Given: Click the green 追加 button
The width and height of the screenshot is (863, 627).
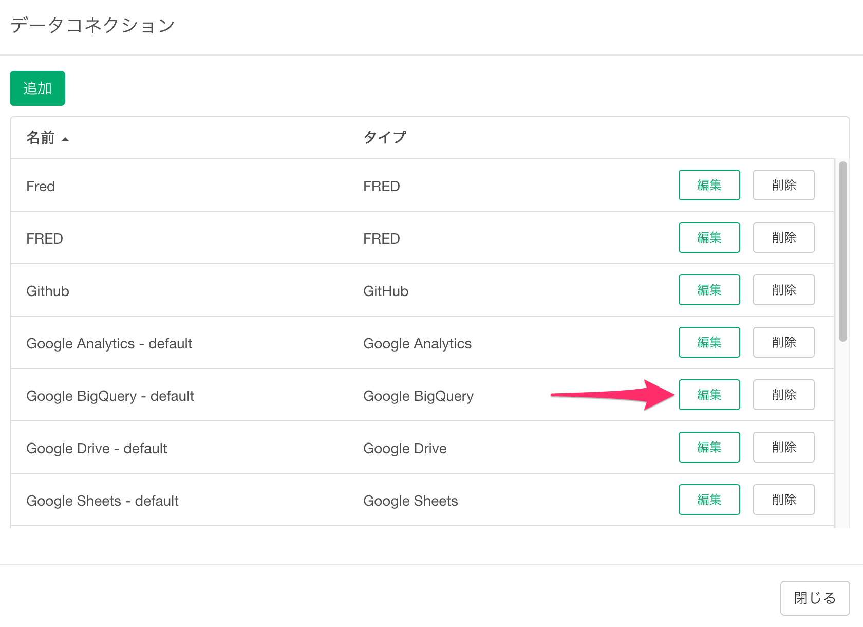Looking at the screenshot, I should pos(37,88).
